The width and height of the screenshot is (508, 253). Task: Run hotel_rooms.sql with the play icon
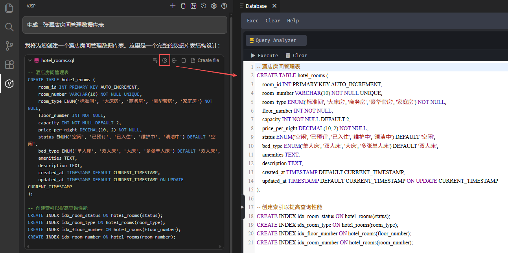[x=165, y=60]
